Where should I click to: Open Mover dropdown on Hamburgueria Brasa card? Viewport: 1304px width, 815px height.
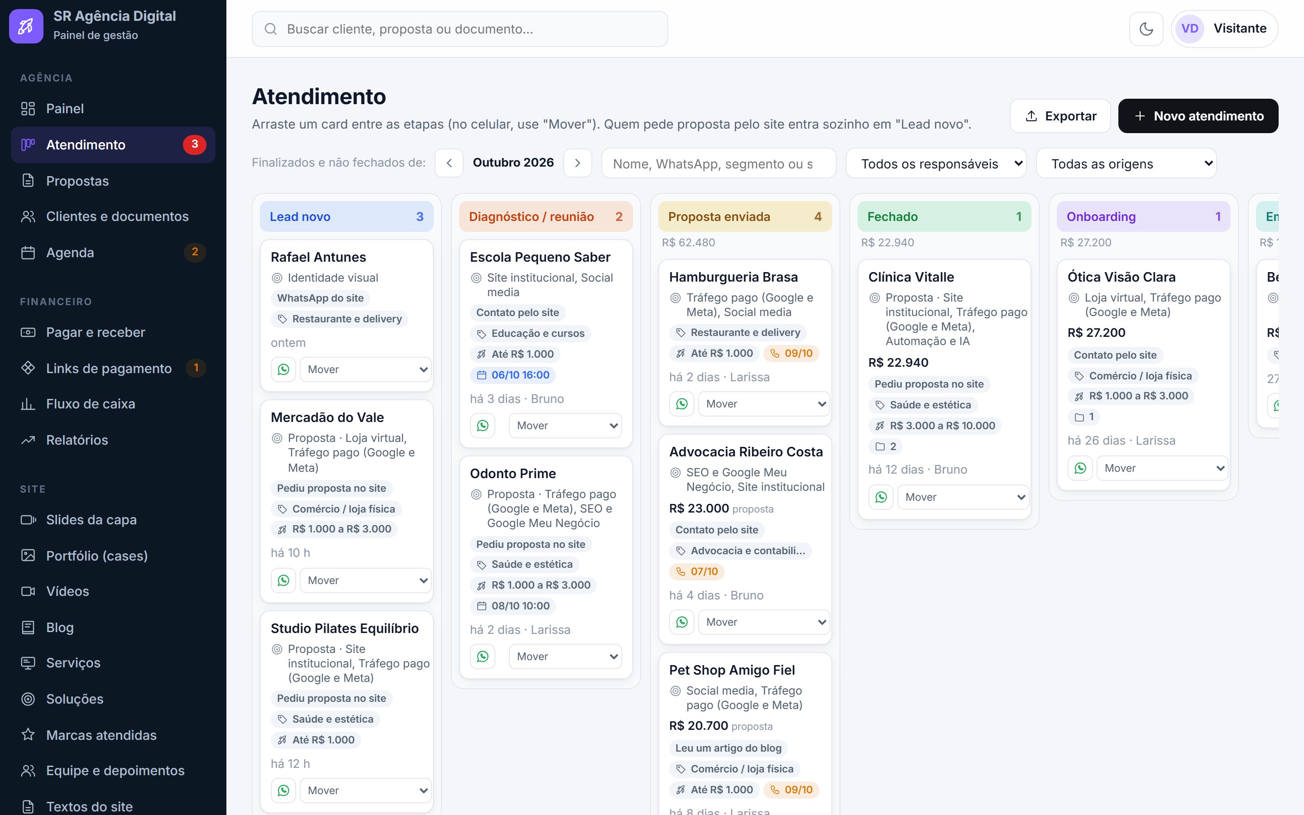764,404
